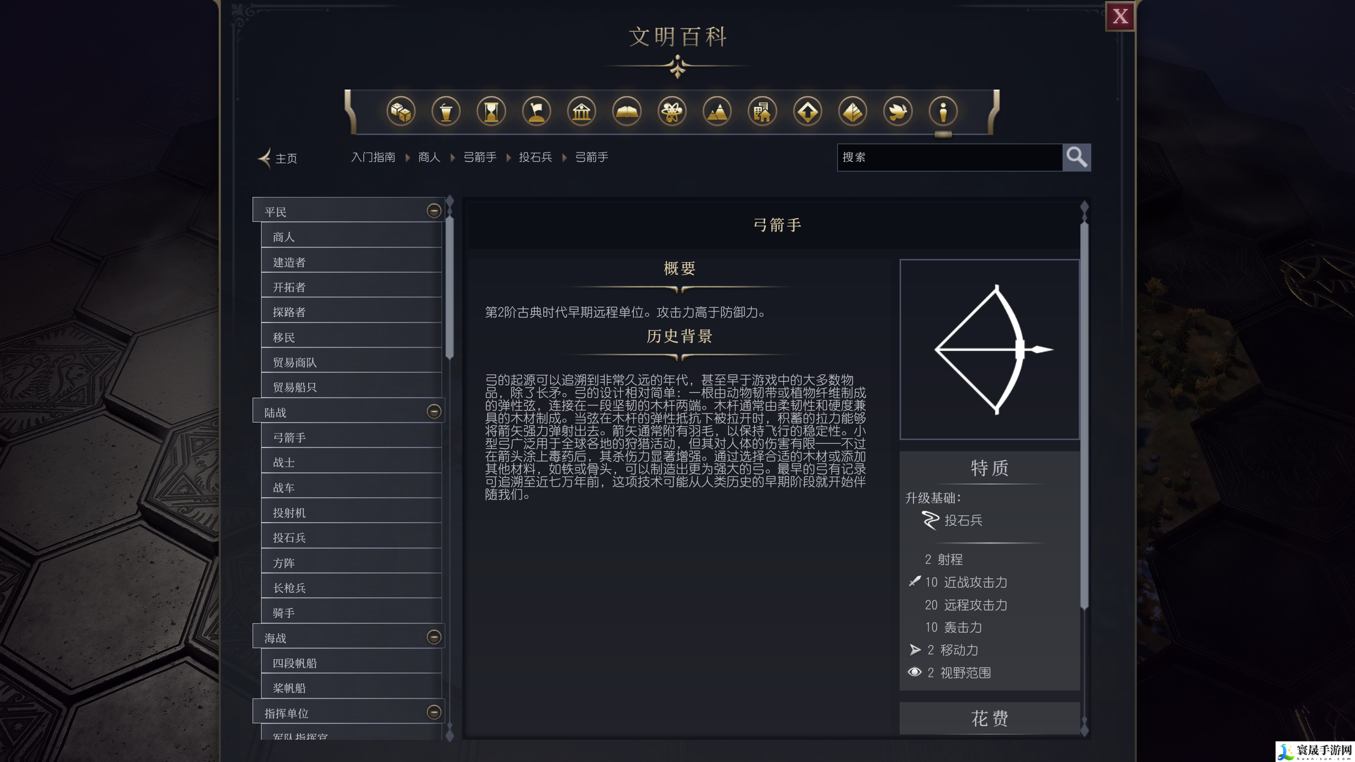
Task: Go to 入门指南 in the breadcrumb
Action: pos(373,157)
